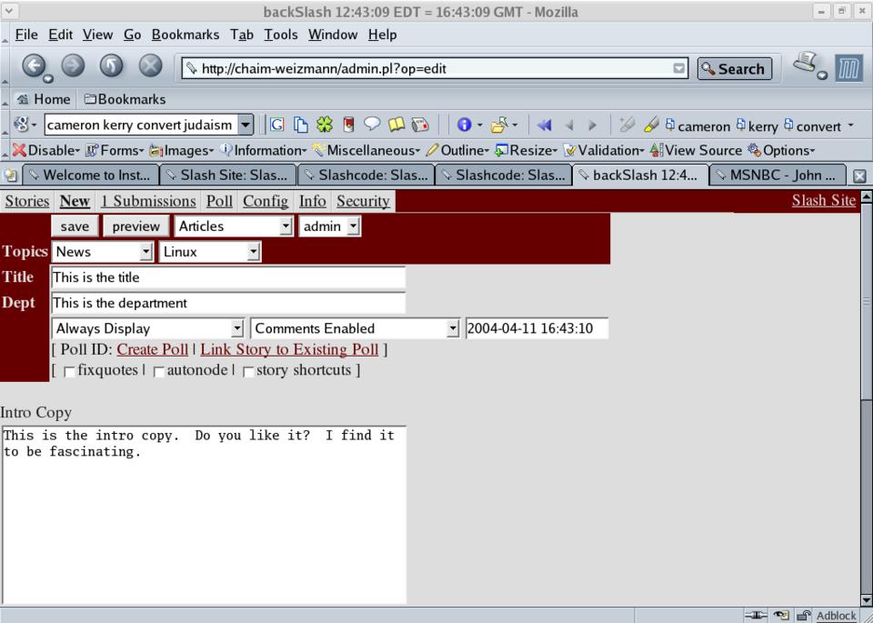Check the story shortcuts checkbox

pos(248,371)
